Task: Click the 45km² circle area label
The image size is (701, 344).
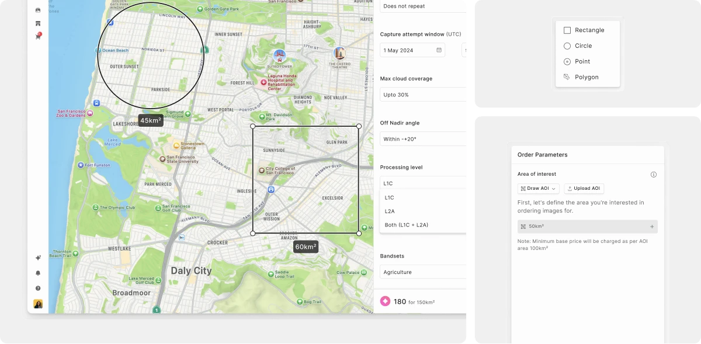Action: [150, 120]
